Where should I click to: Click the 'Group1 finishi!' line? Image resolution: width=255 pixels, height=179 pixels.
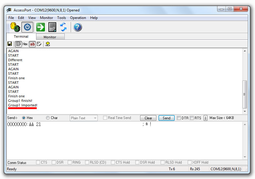click(x=20, y=101)
